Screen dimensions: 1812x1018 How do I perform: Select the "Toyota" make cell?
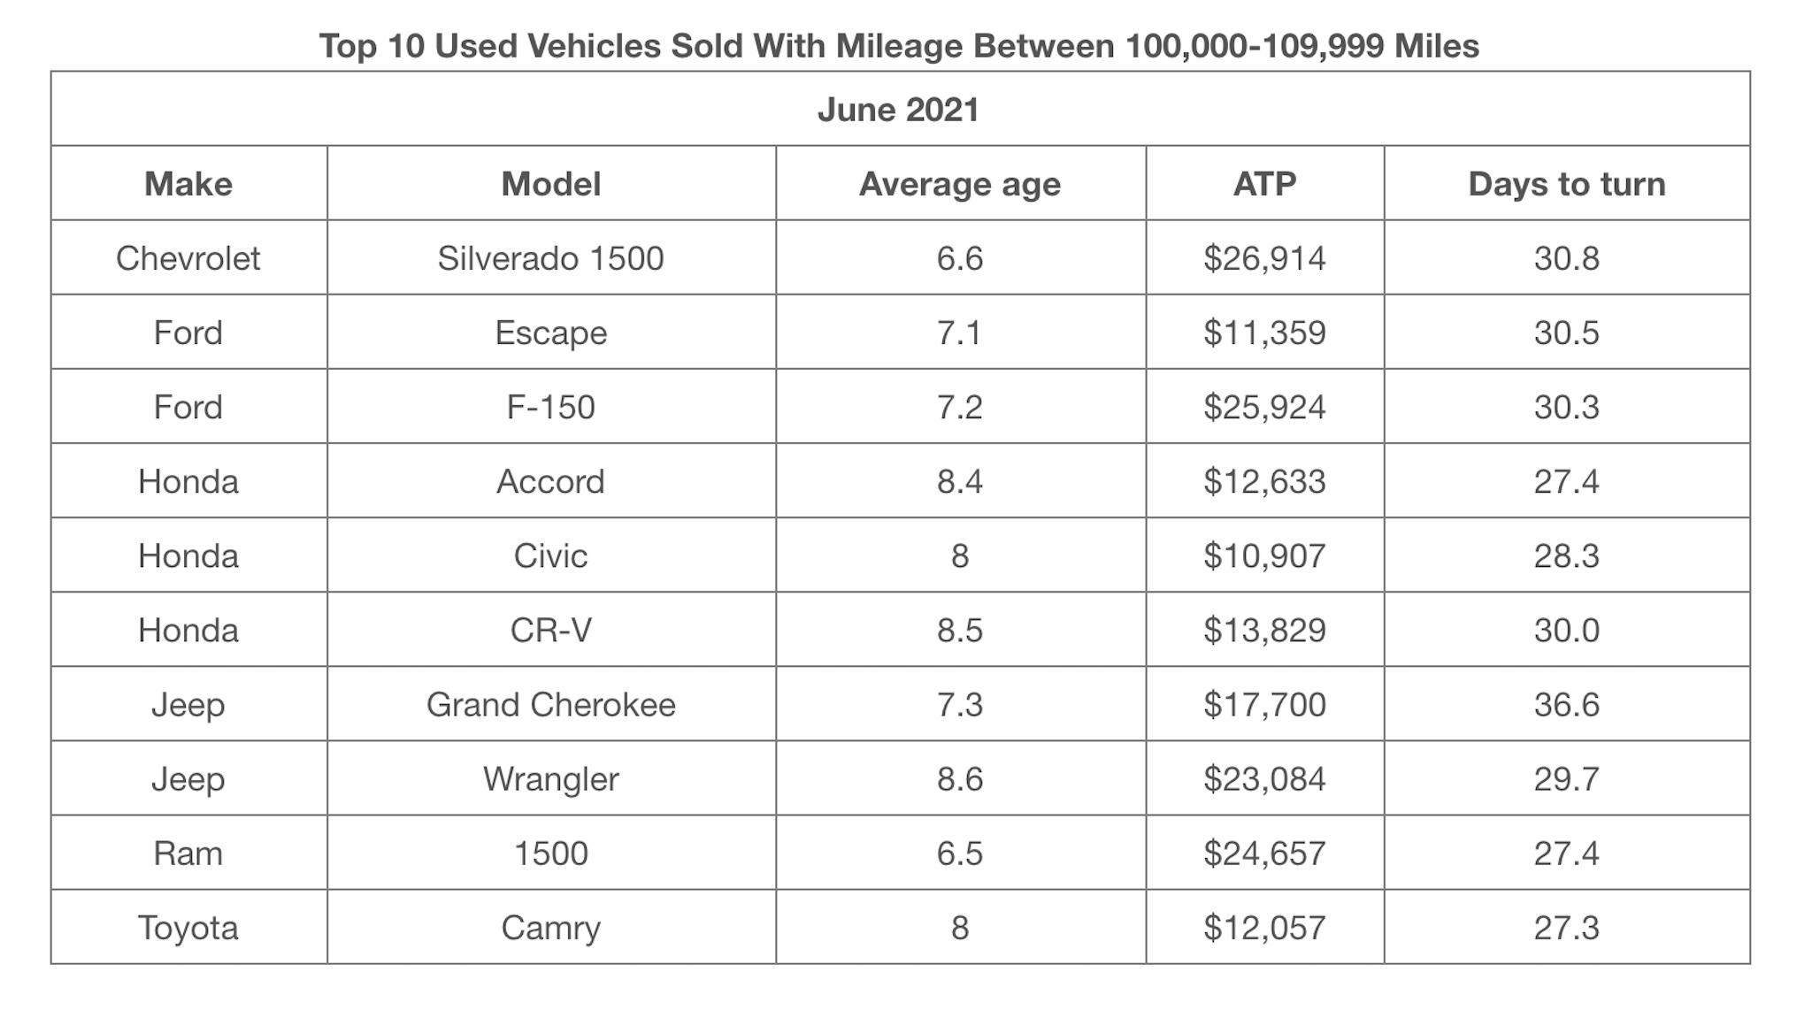click(x=188, y=927)
